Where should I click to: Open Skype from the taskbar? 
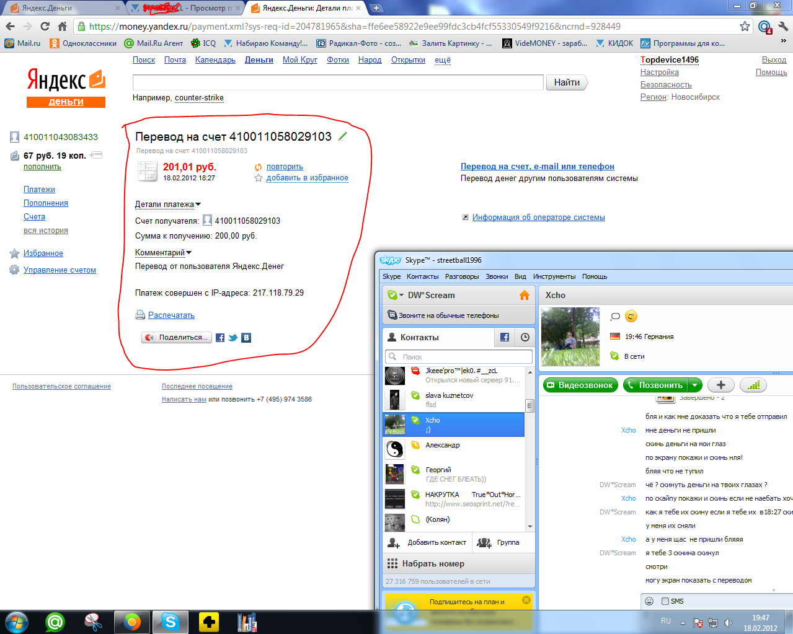(x=171, y=622)
